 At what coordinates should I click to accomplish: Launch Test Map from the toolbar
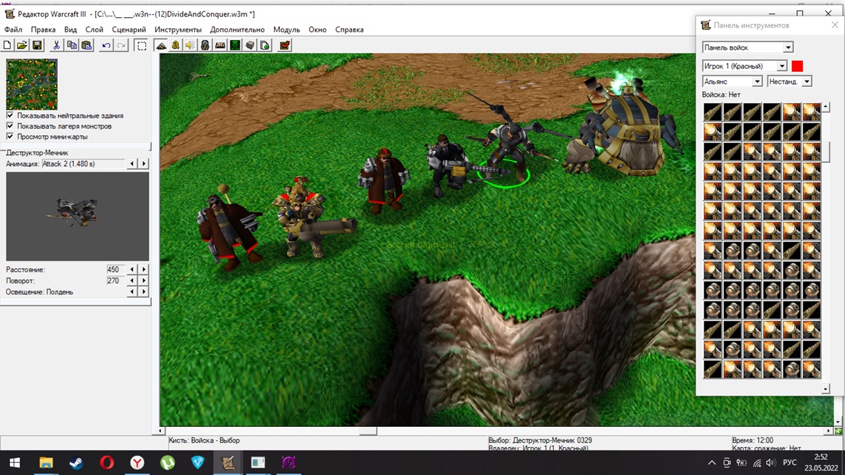(x=285, y=45)
